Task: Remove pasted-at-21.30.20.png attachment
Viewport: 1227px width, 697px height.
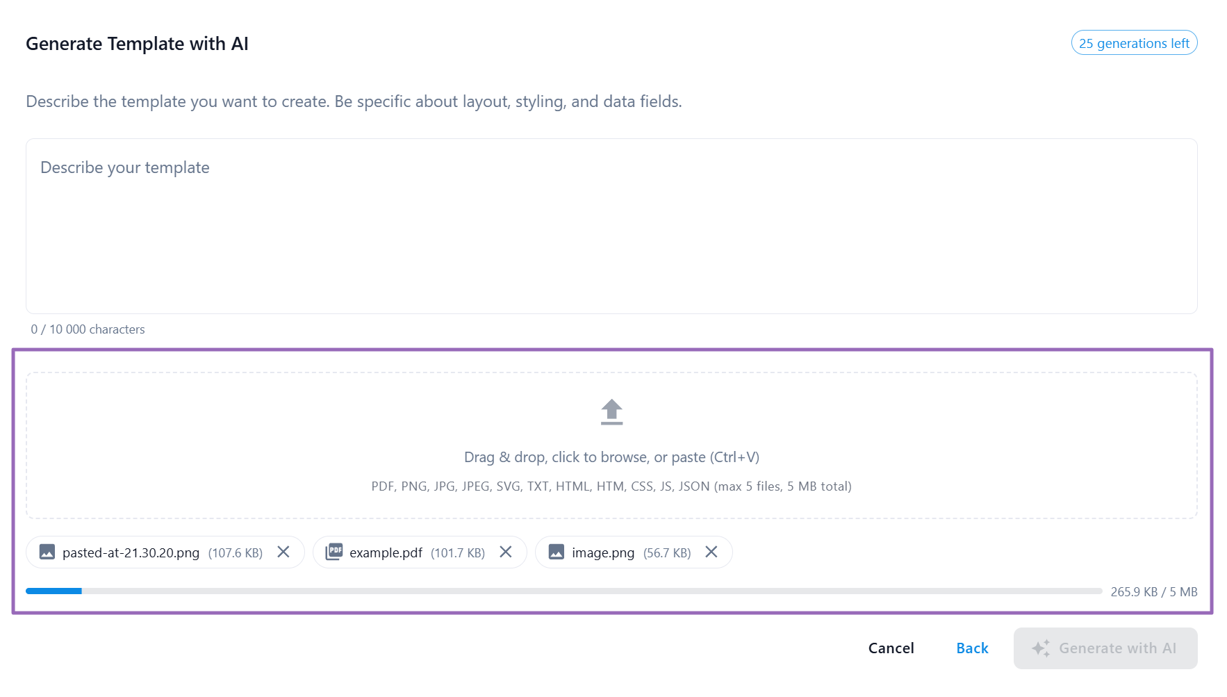Action: point(283,552)
